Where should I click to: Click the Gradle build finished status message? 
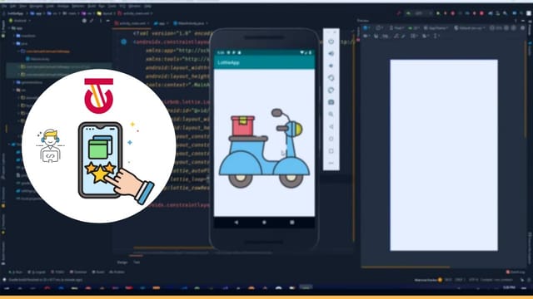(45, 280)
